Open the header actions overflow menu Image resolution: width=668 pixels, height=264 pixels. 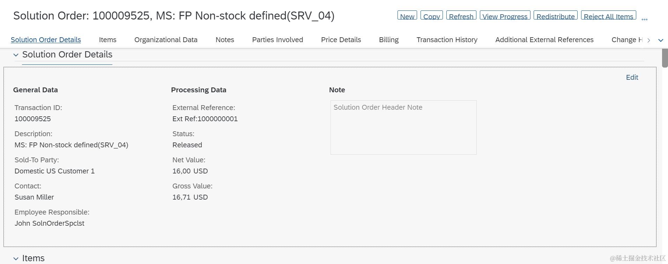(644, 18)
